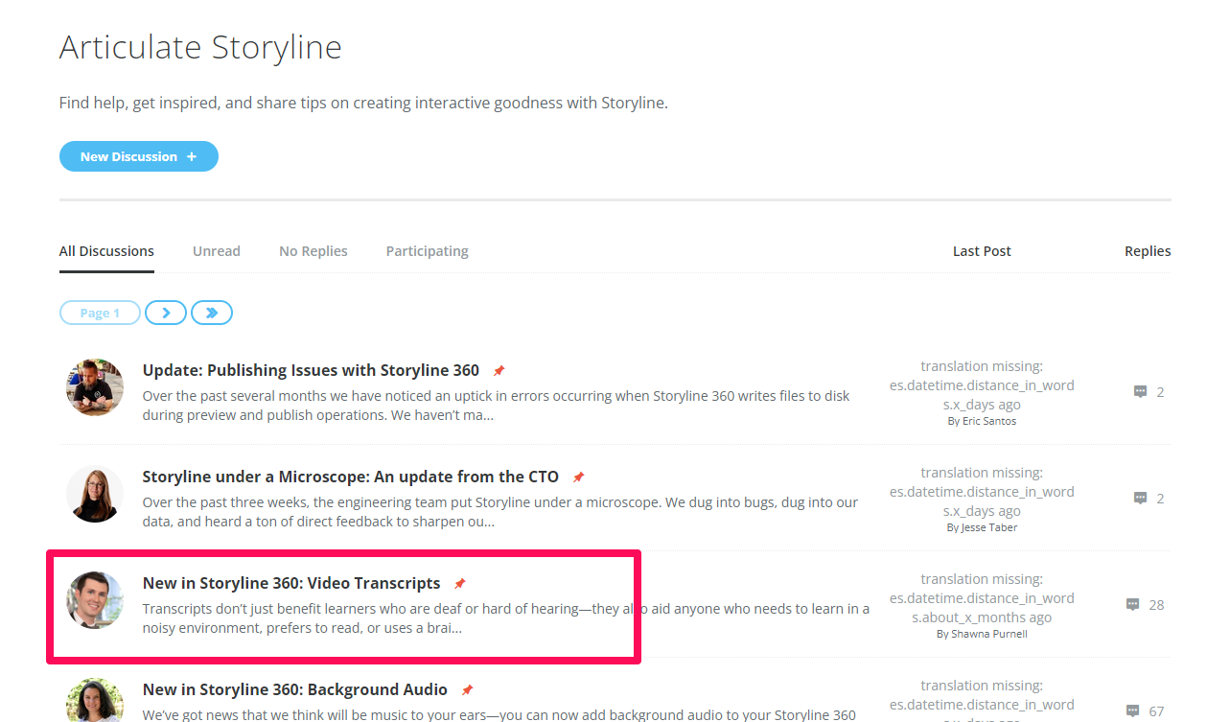
Task: Show Unread discussions tab
Action: pos(217,251)
